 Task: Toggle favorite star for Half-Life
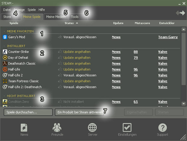tap(60, 69)
